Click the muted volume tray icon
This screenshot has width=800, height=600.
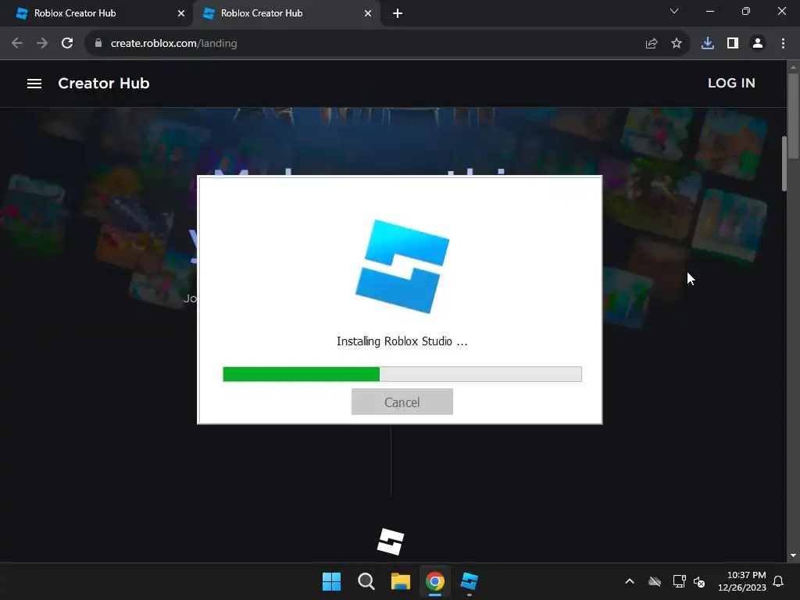[x=699, y=581]
